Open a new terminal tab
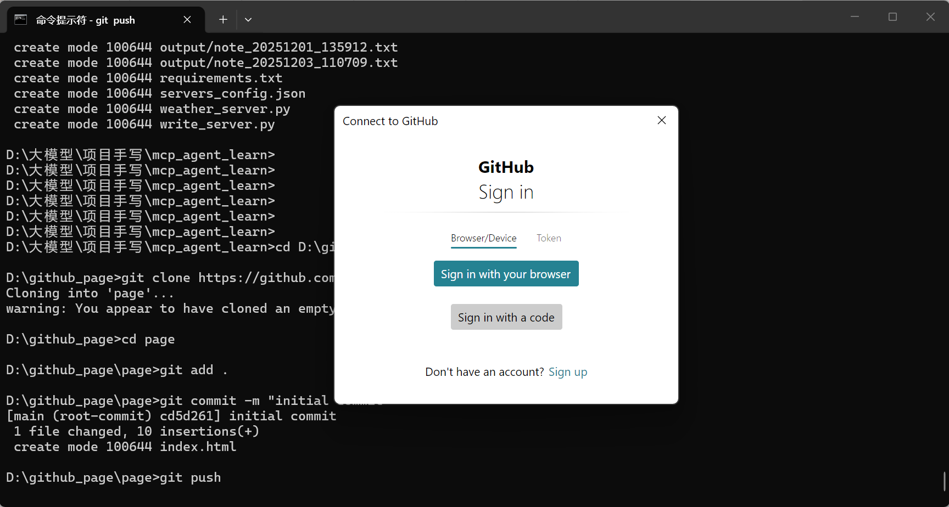949x507 pixels. tap(223, 20)
